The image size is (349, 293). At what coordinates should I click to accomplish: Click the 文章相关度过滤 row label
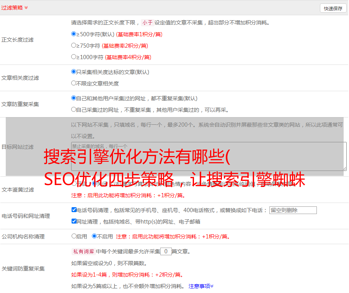coord(20,78)
